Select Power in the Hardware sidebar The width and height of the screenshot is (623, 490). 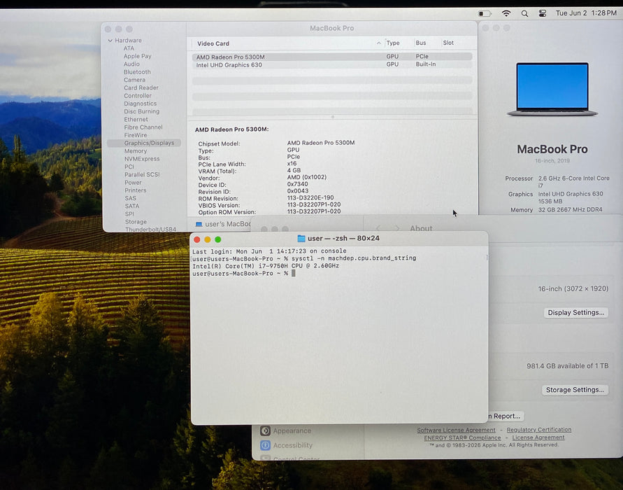click(x=133, y=183)
